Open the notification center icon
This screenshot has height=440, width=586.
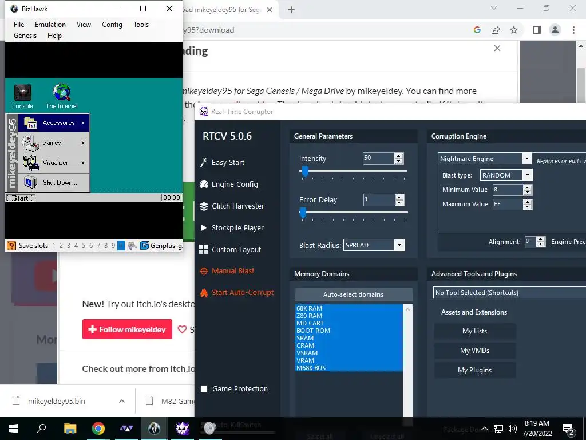point(568,429)
